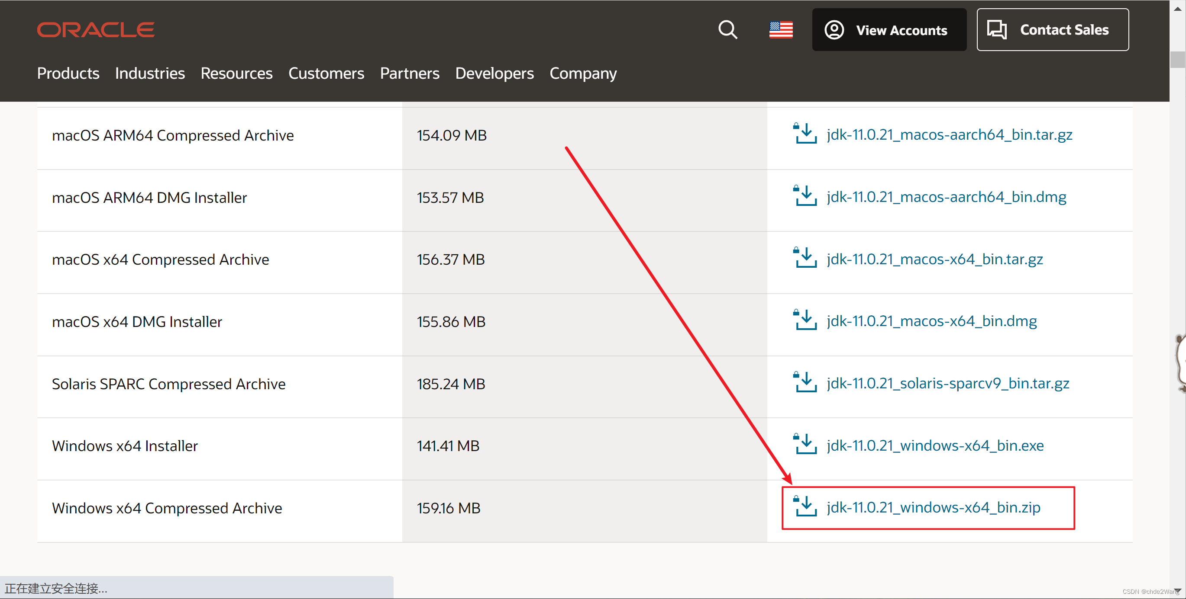Expand the Partners menu
Image resolution: width=1186 pixels, height=599 pixels.
click(409, 73)
